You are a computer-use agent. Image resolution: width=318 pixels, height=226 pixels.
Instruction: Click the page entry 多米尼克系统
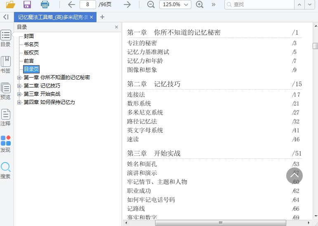tap(145, 113)
